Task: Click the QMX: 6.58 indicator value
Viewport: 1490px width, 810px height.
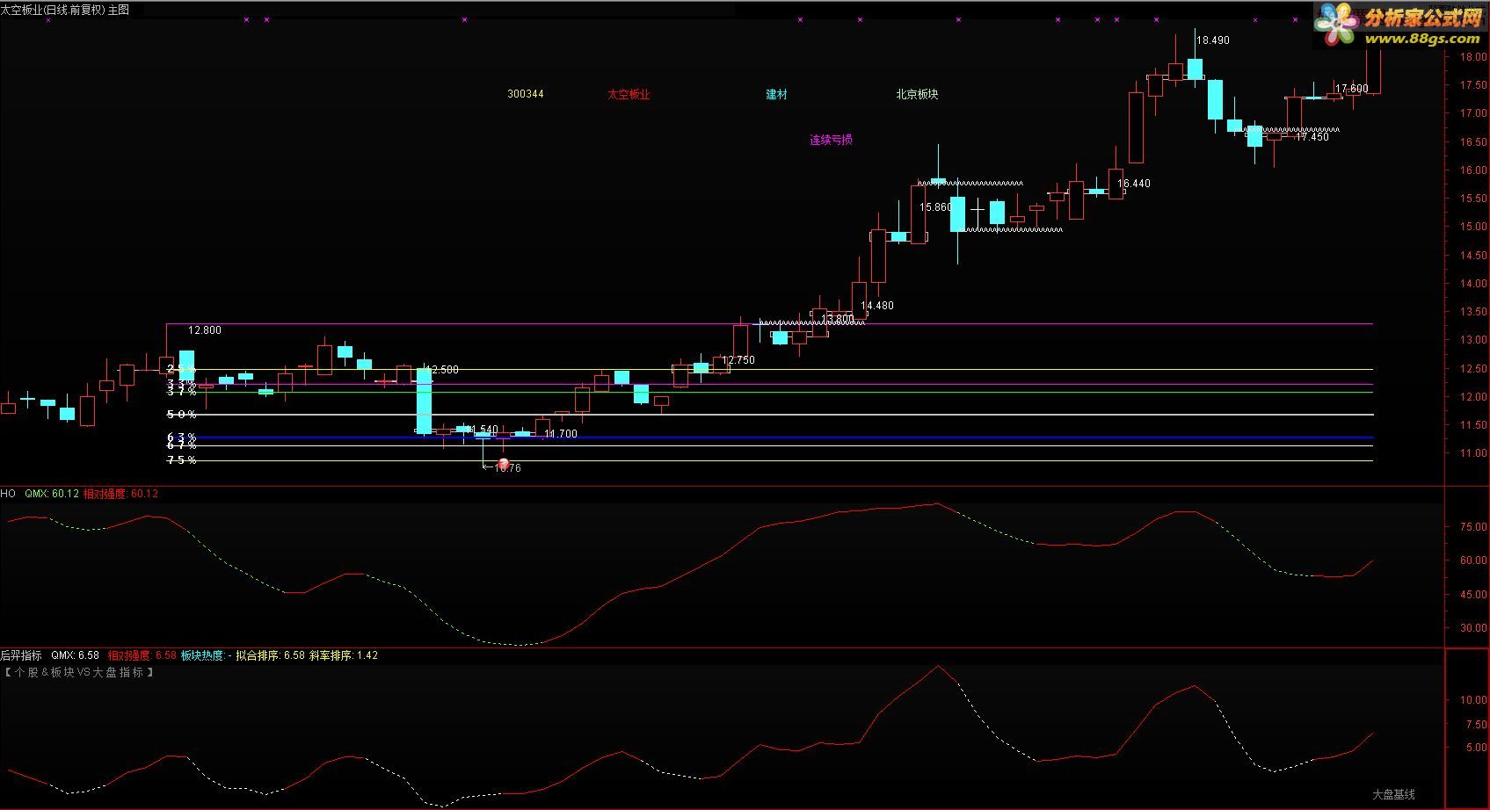Action: [75, 655]
